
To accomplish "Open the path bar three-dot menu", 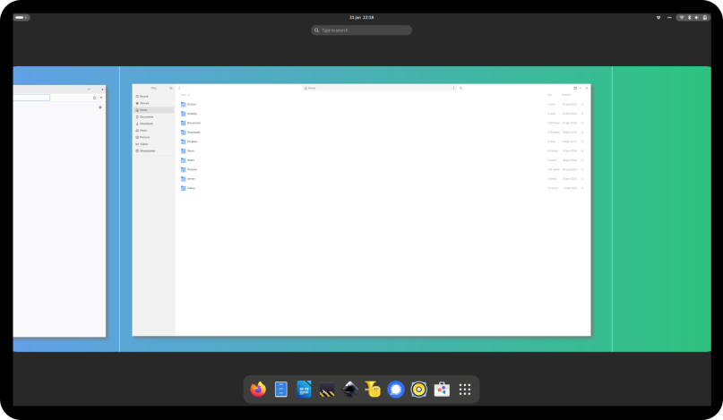I will [x=453, y=88].
